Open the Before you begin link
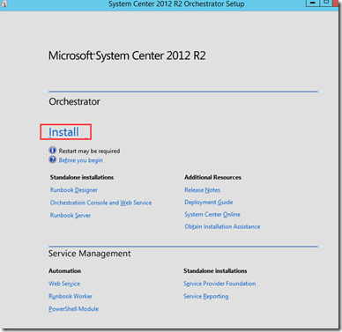The height and width of the screenshot is (332, 342). [81, 160]
